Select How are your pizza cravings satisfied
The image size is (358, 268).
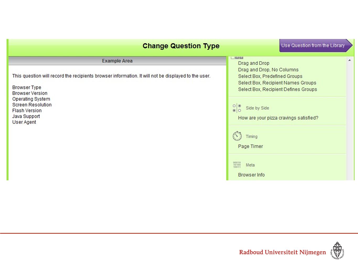(278, 118)
